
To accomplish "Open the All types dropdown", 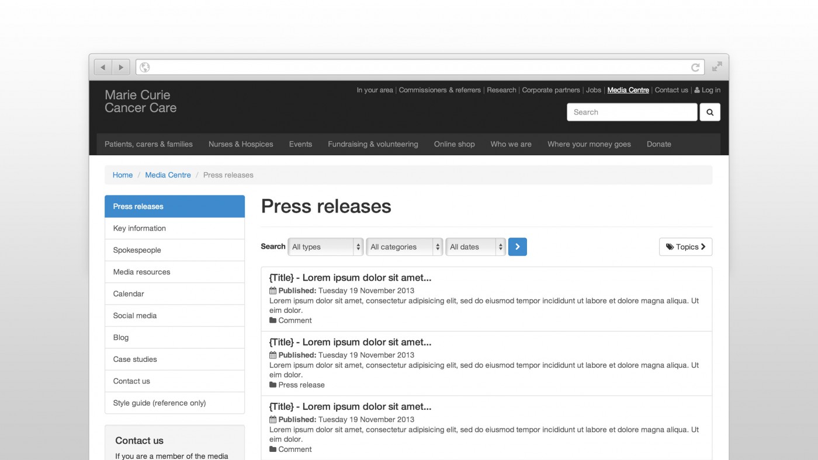I will coord(325,247).
